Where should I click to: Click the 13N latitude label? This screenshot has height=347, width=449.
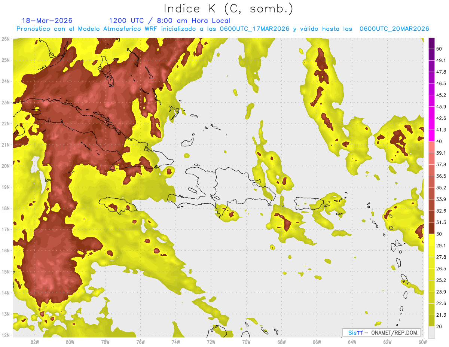coord(5,314)
